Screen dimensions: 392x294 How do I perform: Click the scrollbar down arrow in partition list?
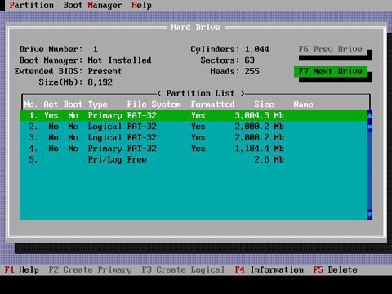pyautogui.click(x=370, y=216)
